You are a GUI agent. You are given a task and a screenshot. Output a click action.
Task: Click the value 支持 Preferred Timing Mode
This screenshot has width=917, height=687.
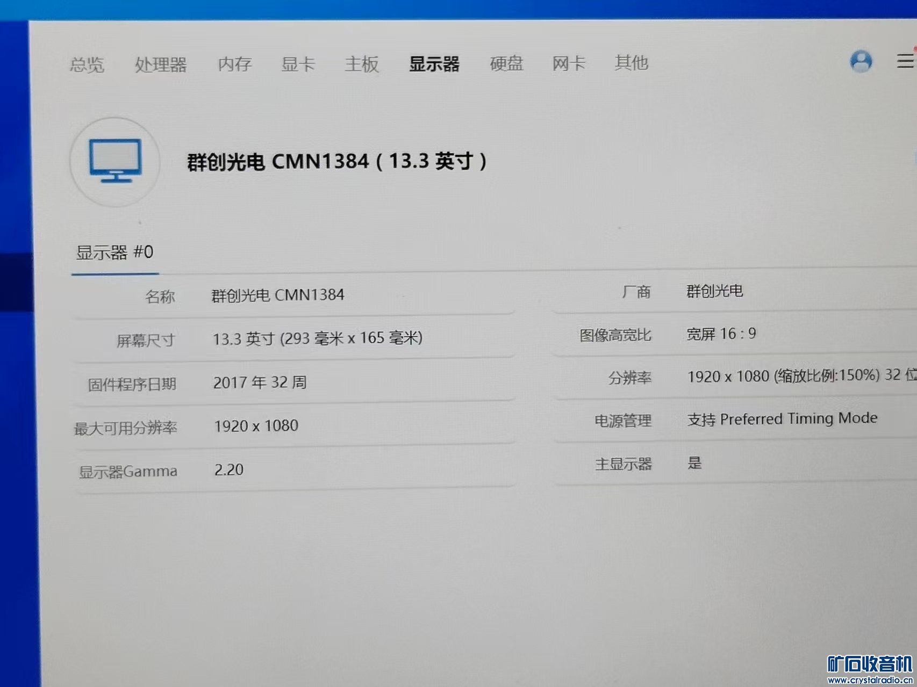click(783, 418)
